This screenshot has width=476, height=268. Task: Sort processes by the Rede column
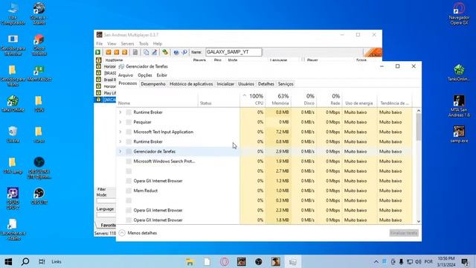[x=329, y=99]
